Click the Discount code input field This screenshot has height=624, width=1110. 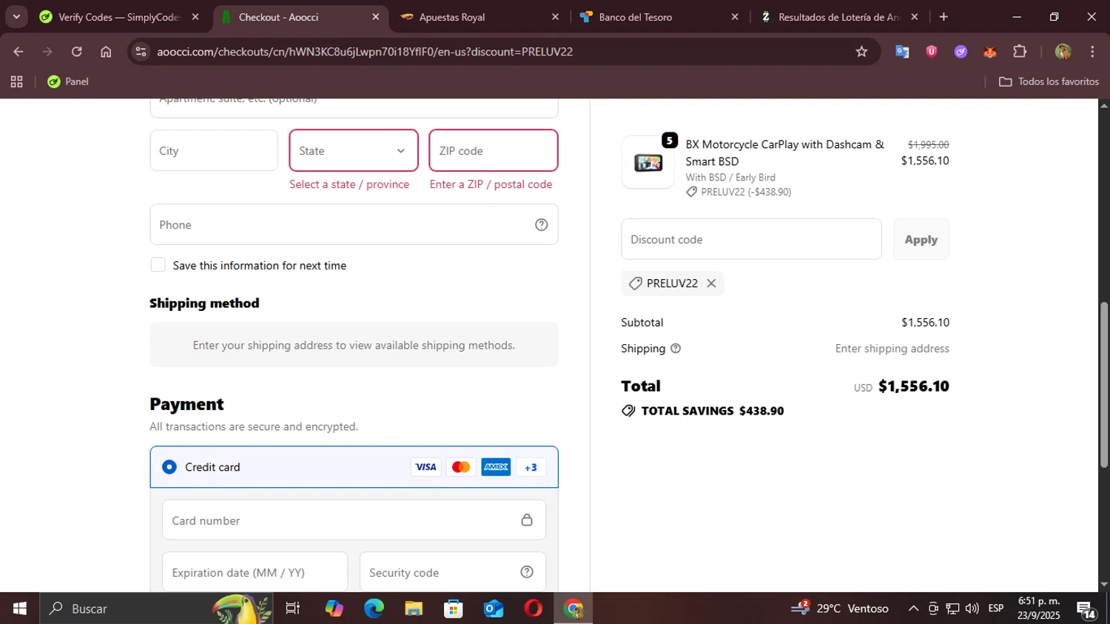pyautogui.click(x=751, y=239)
